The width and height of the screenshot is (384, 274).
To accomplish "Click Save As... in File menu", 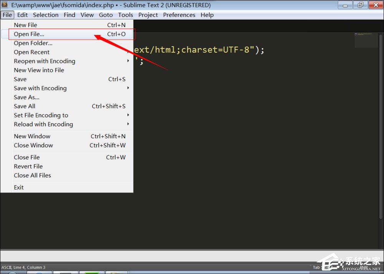I will [x=26, y=97].
